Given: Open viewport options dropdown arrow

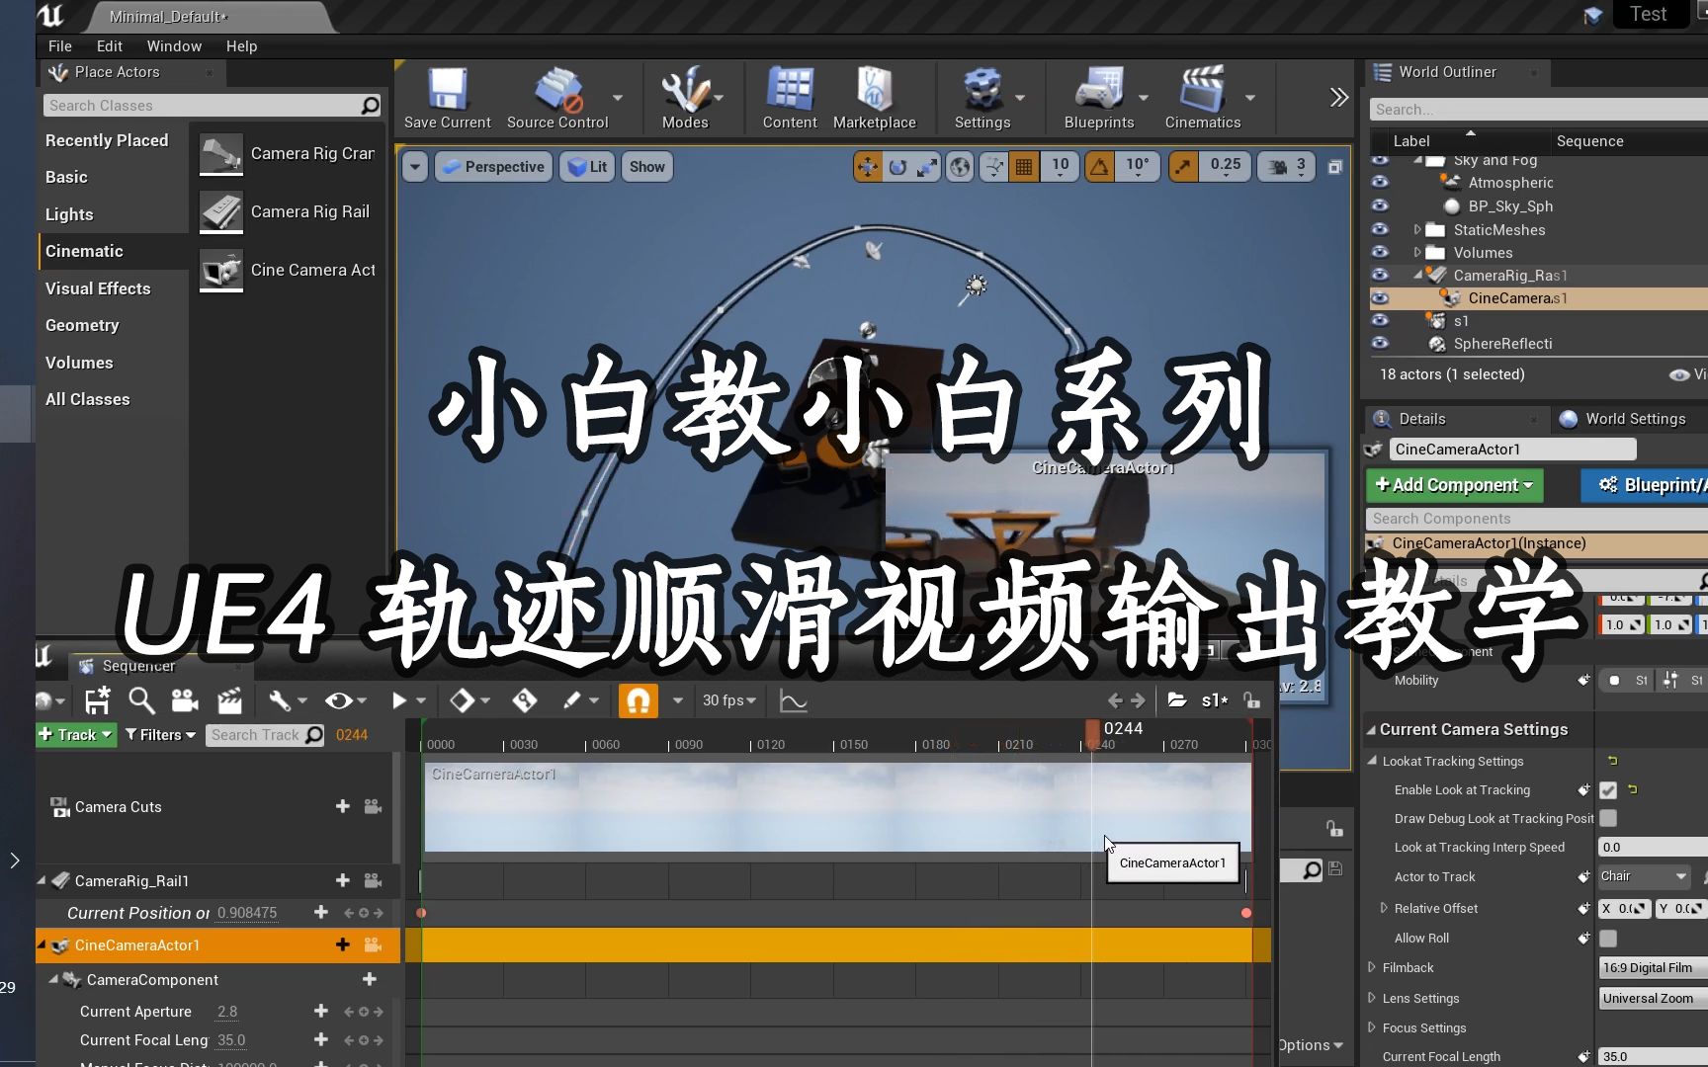Looking at the screenshot, I should tap(415, 167).
